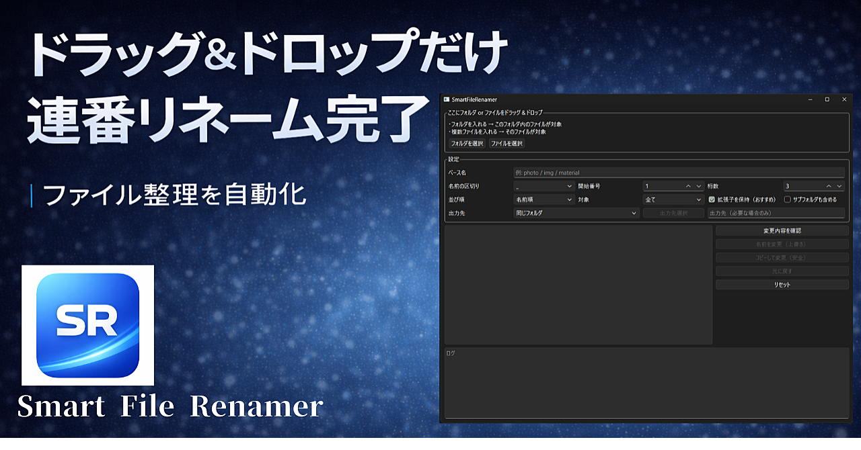Decrease 開始番号 using the down arrow

coord(698,186)
